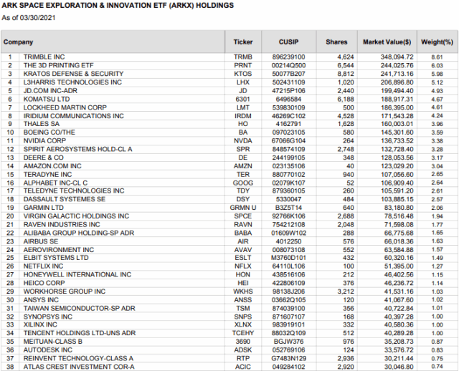This screenshot has height=371, width=459.
Task: Select ATLAS CREST INVESTMENT COR-A name
Action: point(79,367)
